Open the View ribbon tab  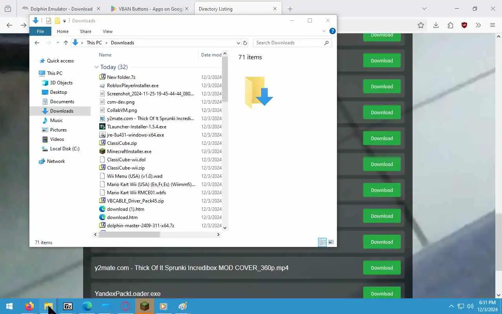coord(107,31)
